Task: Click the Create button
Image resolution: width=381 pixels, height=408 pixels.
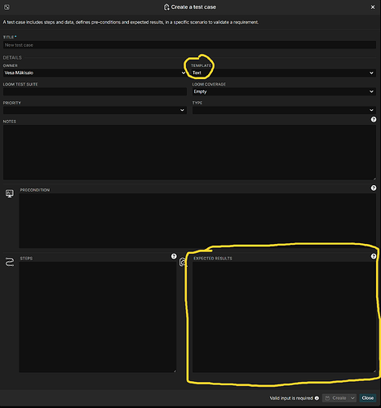Action: point(336,398)
